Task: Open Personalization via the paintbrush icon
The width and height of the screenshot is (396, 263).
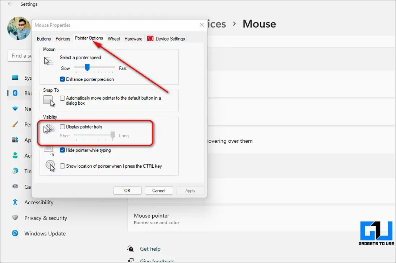Action: coord(15,124)
